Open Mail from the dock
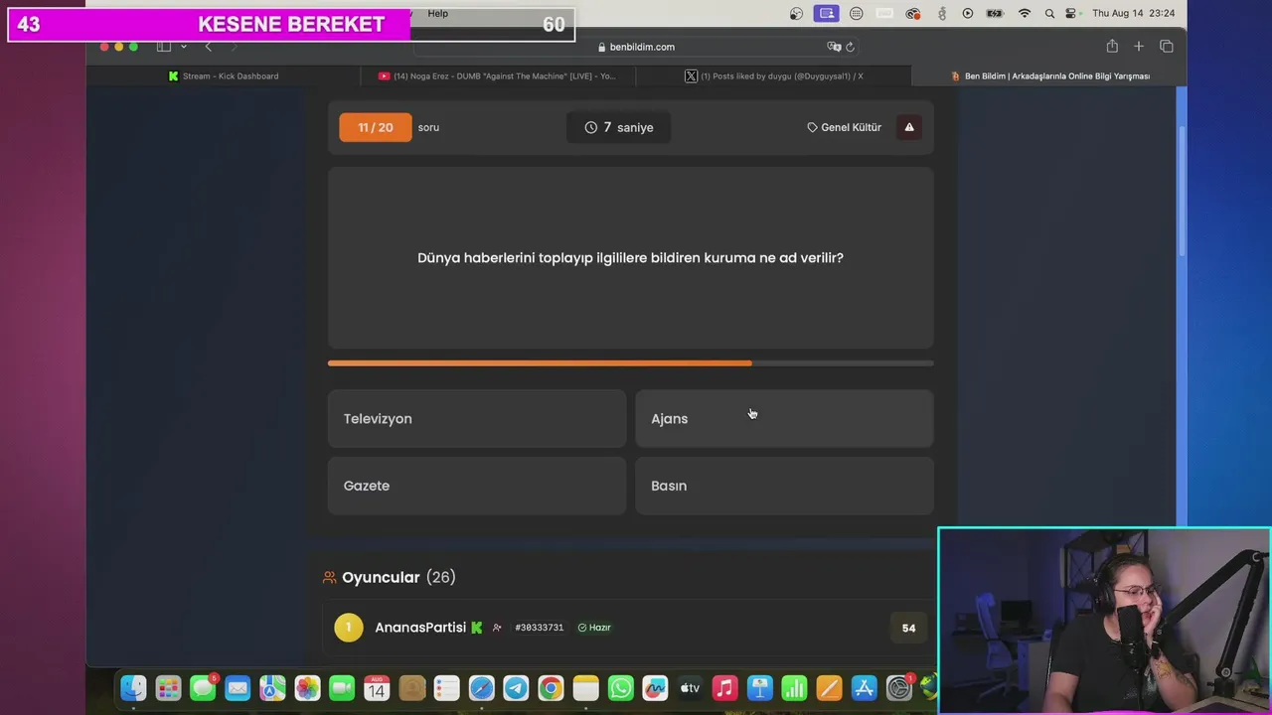The height and width of the screenshot is (715, 1272). pos(238,687)
